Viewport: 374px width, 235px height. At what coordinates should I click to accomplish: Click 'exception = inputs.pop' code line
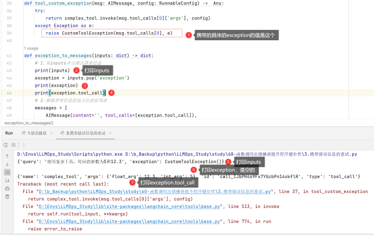(82, 78)
